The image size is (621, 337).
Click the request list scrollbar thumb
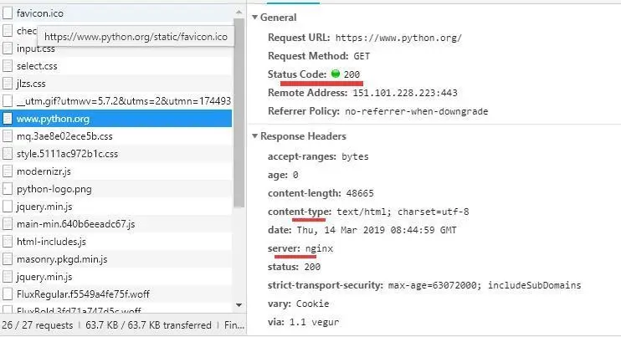pos(239,113)
